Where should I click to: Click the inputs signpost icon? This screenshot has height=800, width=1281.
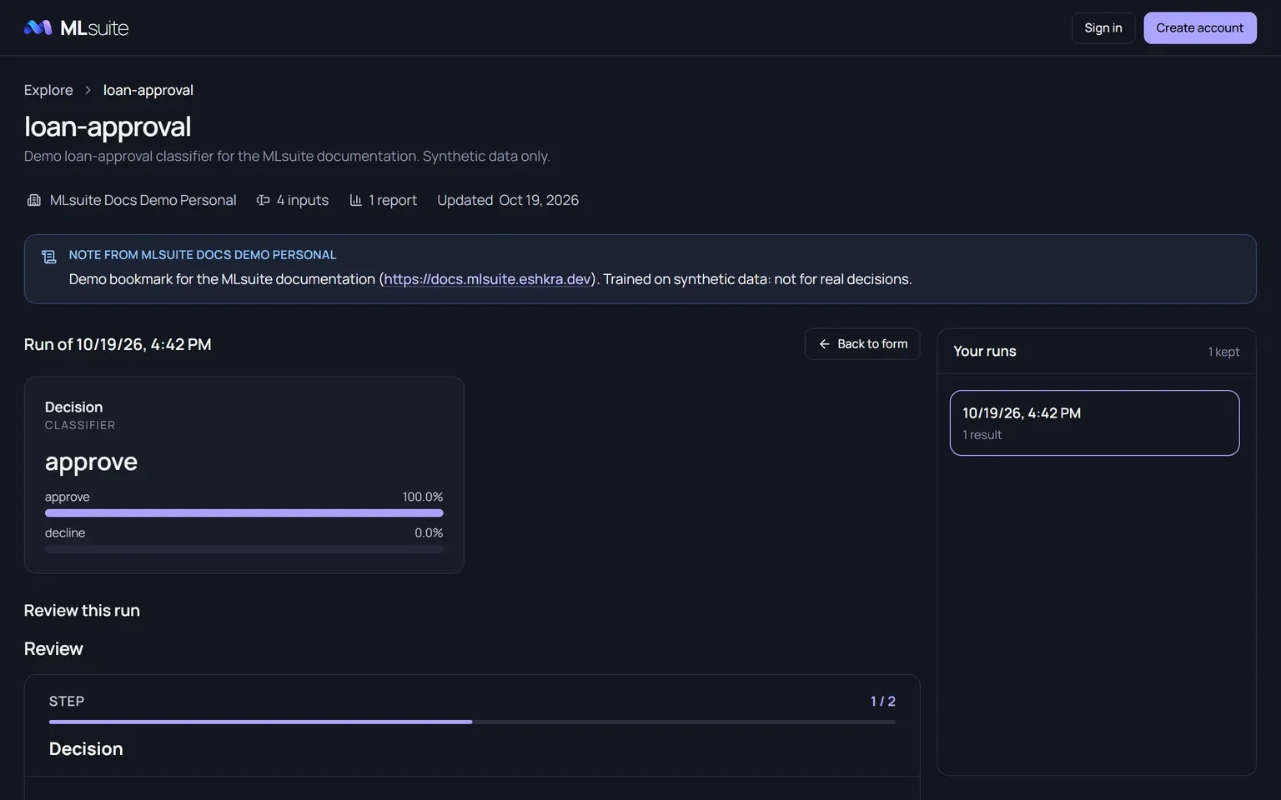tap(263, 200)
